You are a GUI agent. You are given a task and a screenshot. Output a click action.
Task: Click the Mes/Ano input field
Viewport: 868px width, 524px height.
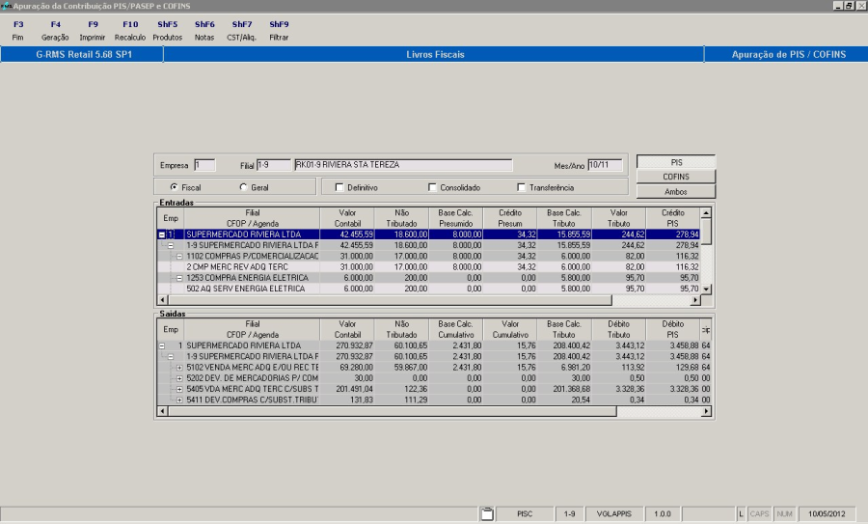coord(605,165)
